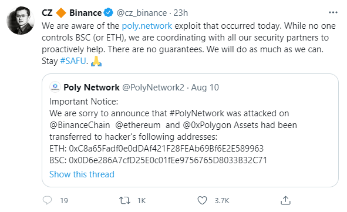Open the three-dot more options menu
The height and width of the screenshot is (212, 347).
tap(333, 12)
